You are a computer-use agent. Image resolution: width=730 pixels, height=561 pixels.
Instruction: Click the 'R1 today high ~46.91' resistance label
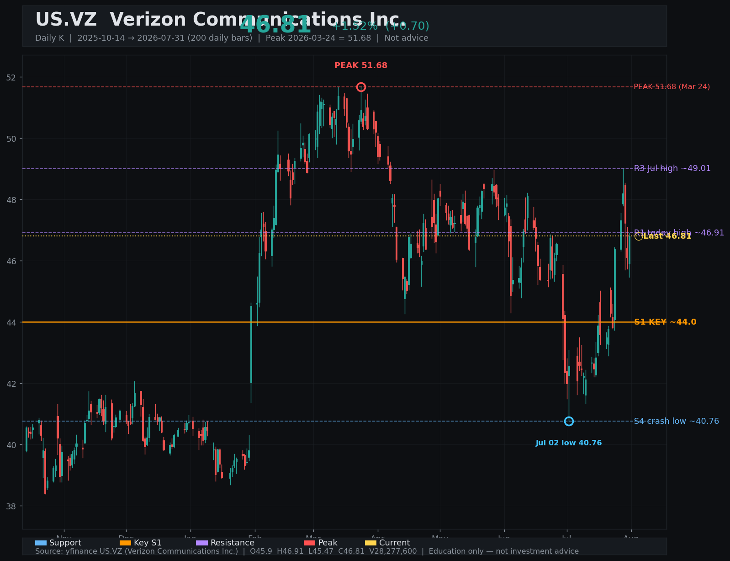point(679,233)
